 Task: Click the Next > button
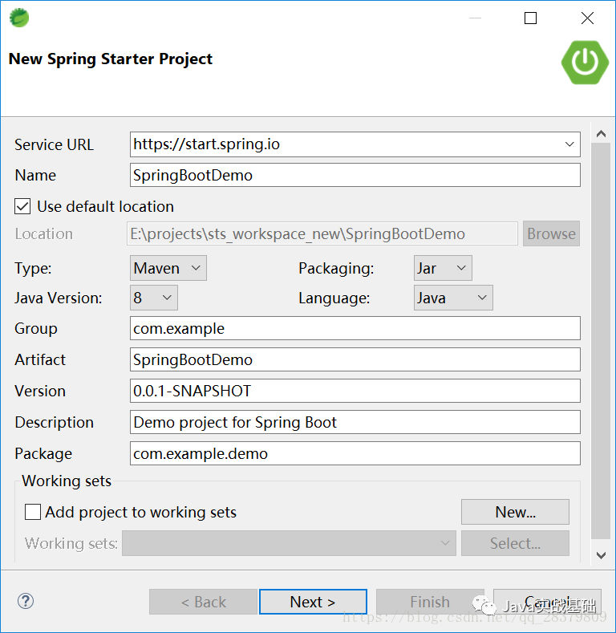point(313,602)
